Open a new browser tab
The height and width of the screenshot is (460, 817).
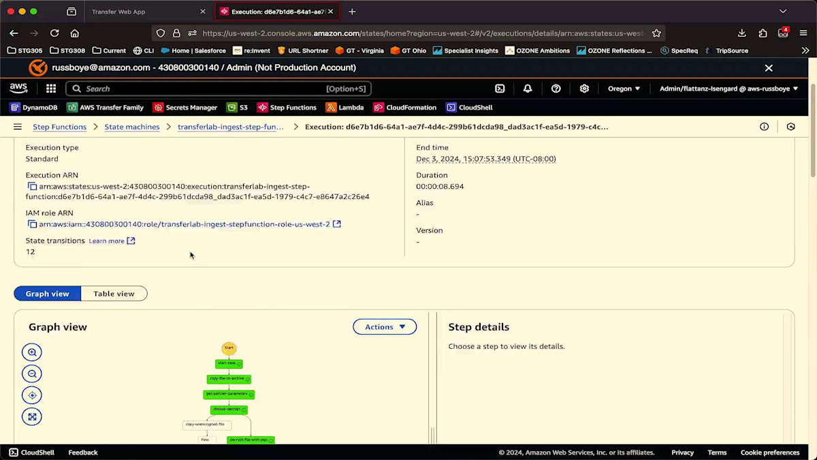pyautogui.click(x=352, y=12)
